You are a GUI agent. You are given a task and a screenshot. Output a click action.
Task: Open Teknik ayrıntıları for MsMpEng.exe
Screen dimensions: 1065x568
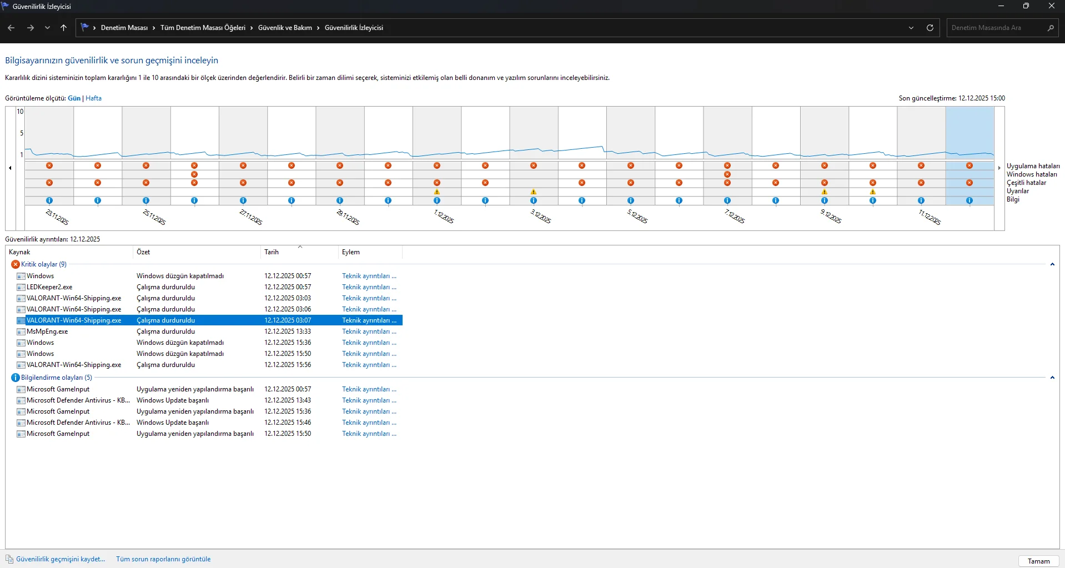click(369, 331)
